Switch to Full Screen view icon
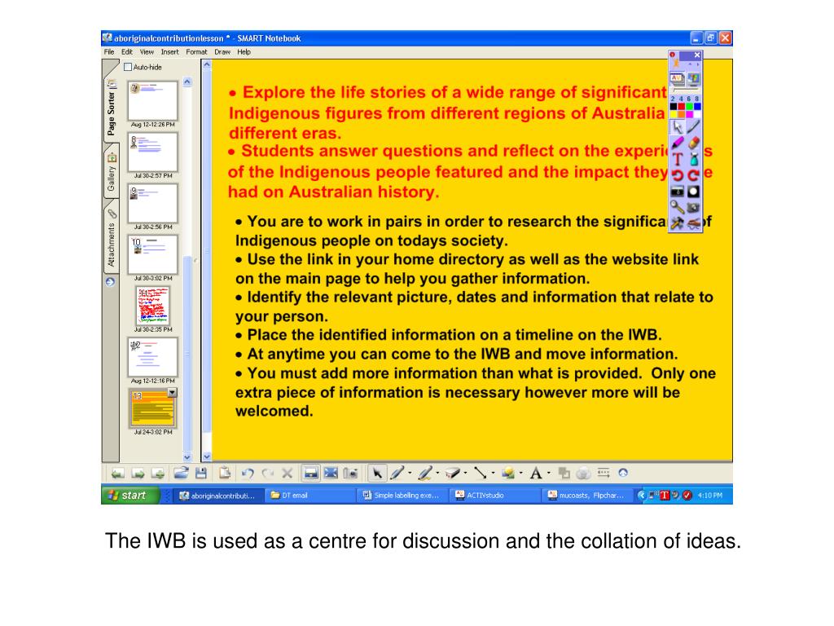Viewport: 834px width, 626px height. point(331,473)
